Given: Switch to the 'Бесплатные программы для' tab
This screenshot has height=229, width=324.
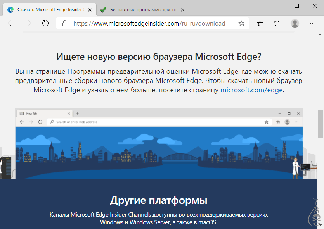Looking at the screenshot, I should point(142,10).
